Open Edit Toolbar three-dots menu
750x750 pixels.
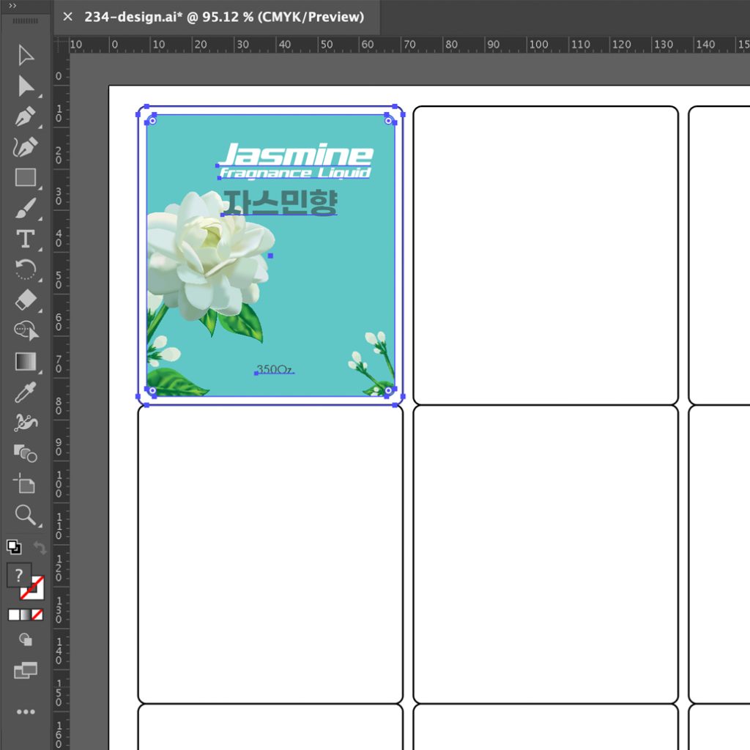pos(26,712)
